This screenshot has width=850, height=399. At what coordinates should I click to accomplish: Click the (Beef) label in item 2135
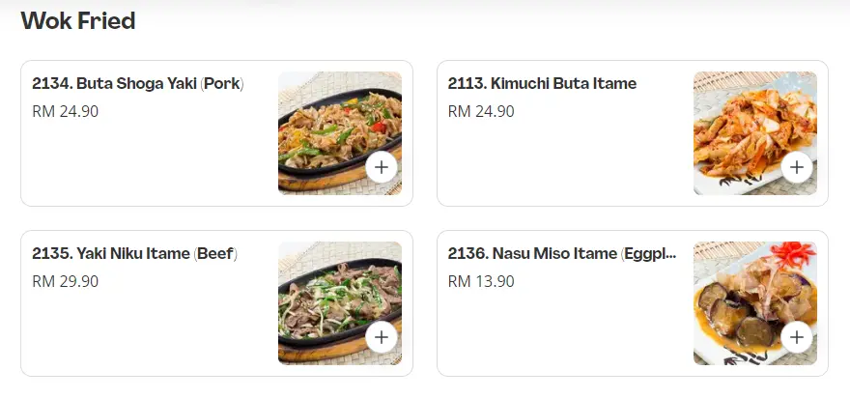coord(215,254)
